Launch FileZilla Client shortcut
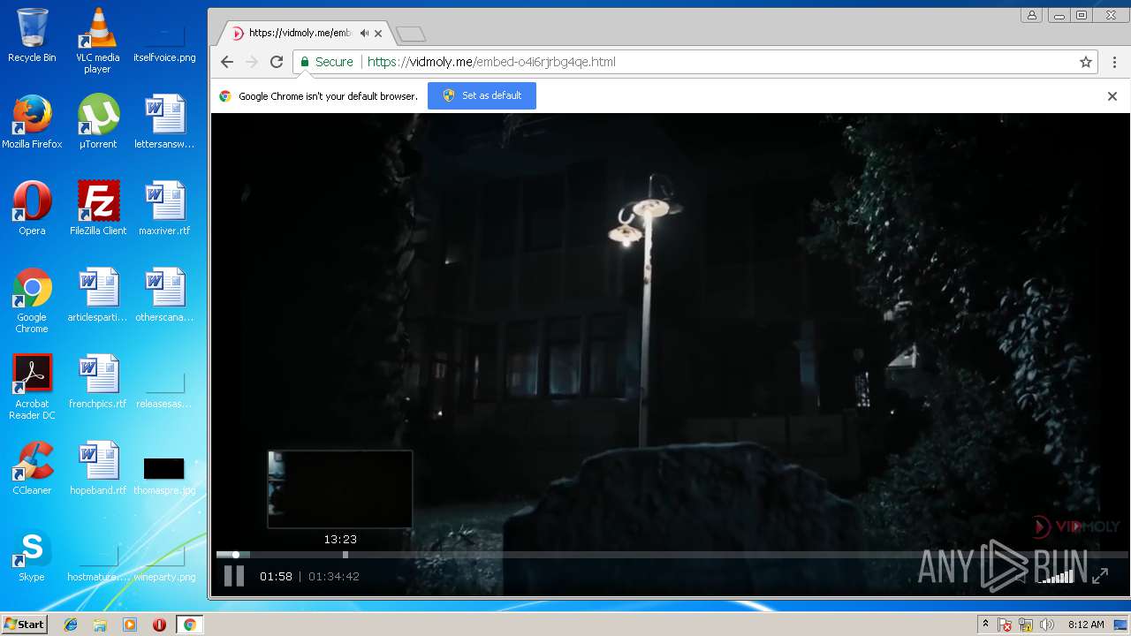The width and height of the screenshot is (1131, 636). click(x=98, y=208)
